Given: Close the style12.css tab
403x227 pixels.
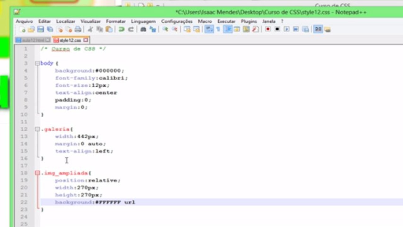Looking at the screenshot, I should tap(86, 40).
